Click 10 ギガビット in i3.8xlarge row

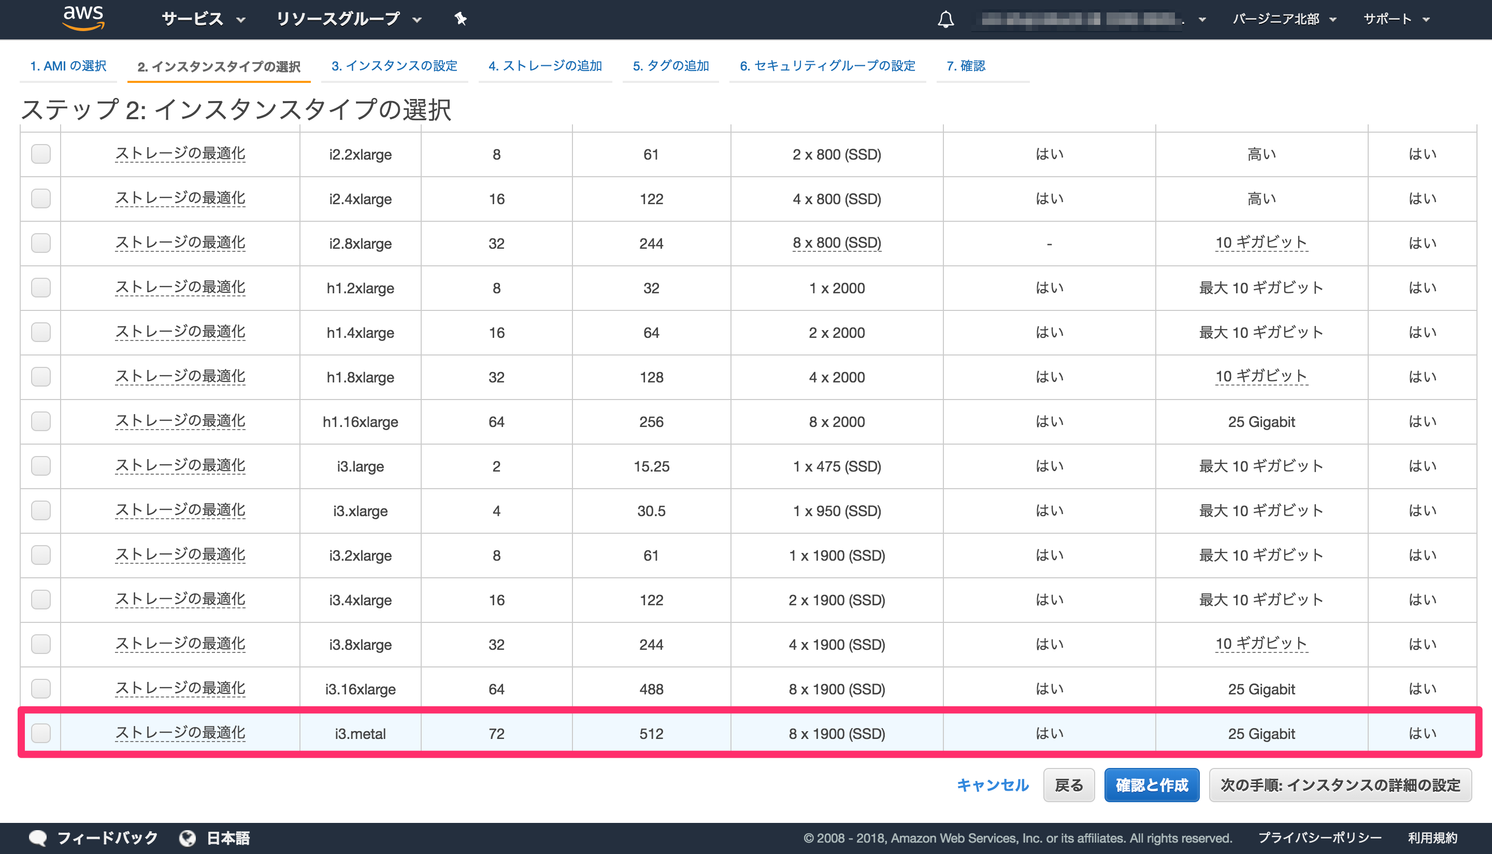point(1261,644)
